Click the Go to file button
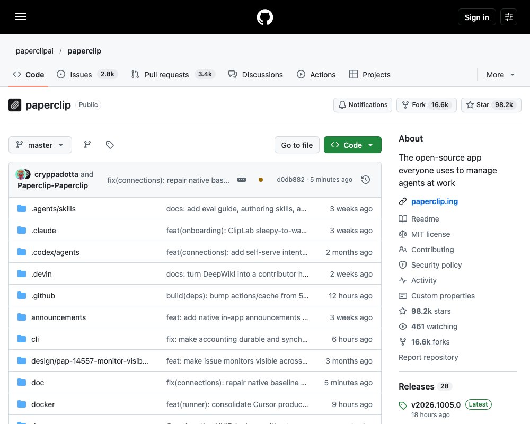Image resolution: width=530 pixels, height=424 pixels. coord(297,145)
